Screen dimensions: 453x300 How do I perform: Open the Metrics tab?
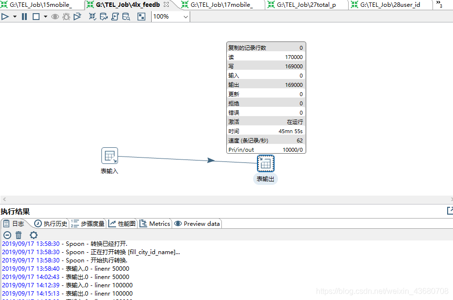click(x=155, y=224)
